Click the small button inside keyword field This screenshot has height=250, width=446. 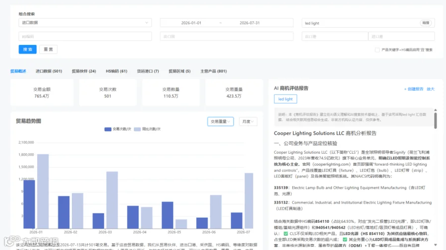pos(426,23)
